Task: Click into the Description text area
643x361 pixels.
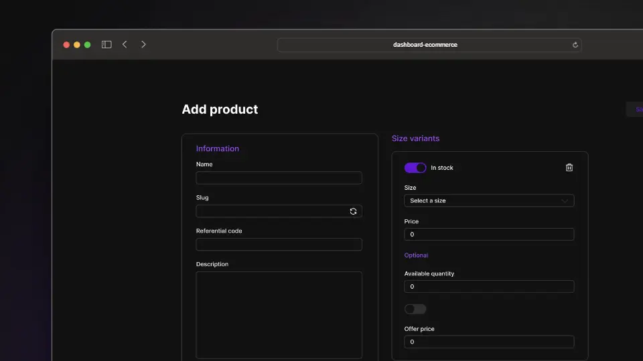Action: tap(279, 314)
